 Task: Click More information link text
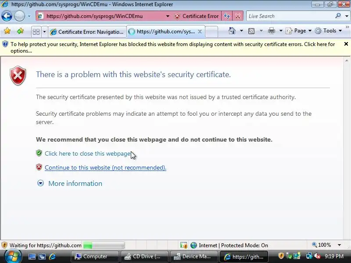75,183
